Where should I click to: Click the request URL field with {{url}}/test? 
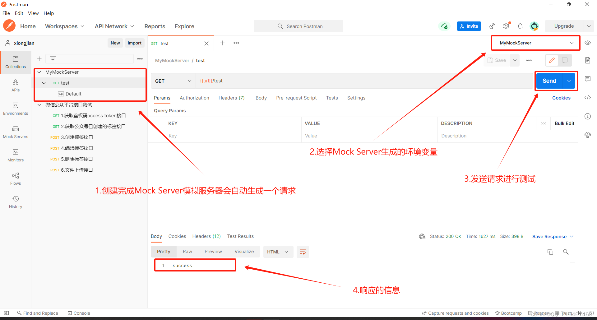364,81
